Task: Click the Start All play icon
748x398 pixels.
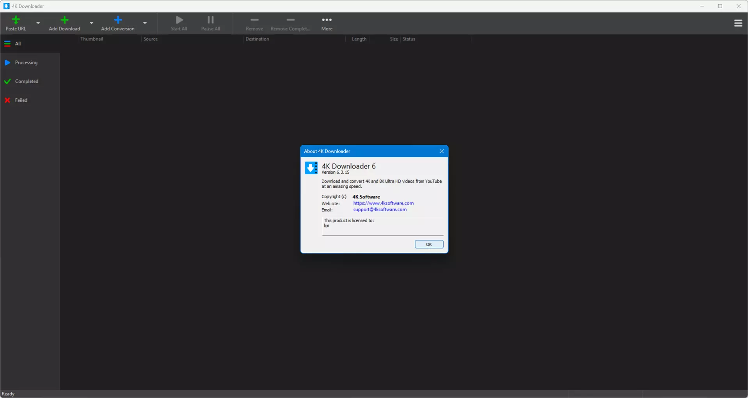Action: [x=179, y=20]
